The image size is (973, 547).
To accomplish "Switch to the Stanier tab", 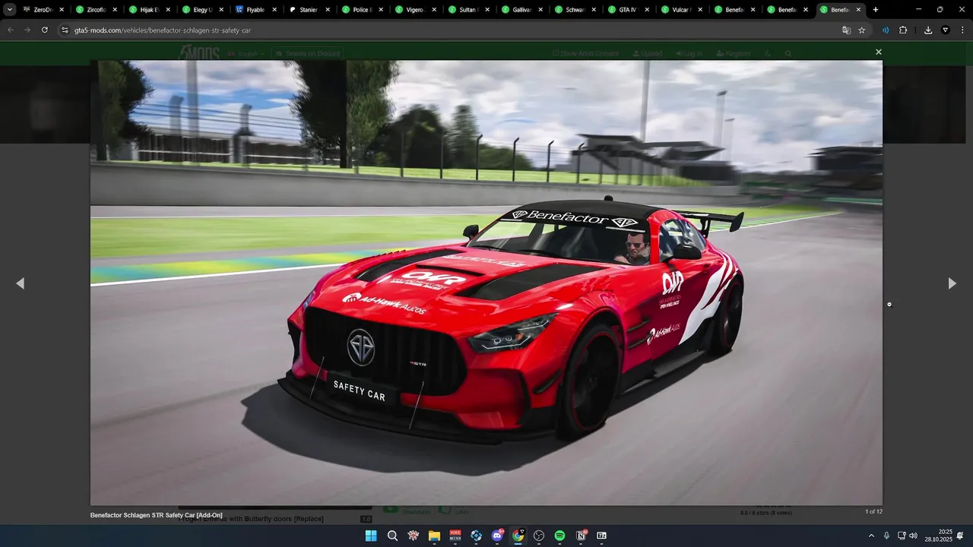I will pyautogui.click(x=309, y=10).
